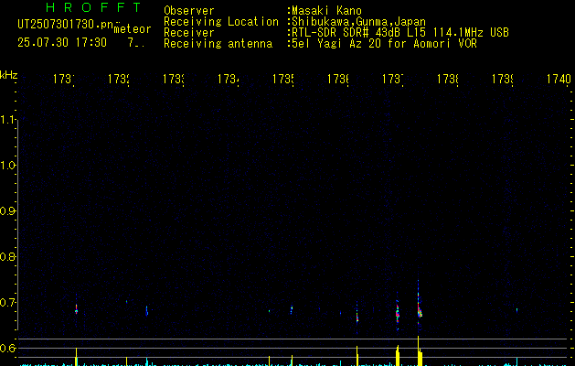The width and height of the screenshot is (575, 366).
Task: Click the 'Observer' field label
Action: pos(189,10)
